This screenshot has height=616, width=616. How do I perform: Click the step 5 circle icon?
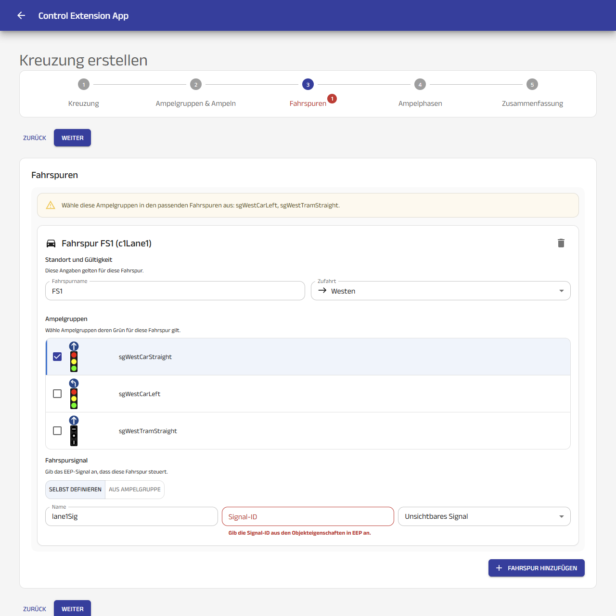pos(532,84)
